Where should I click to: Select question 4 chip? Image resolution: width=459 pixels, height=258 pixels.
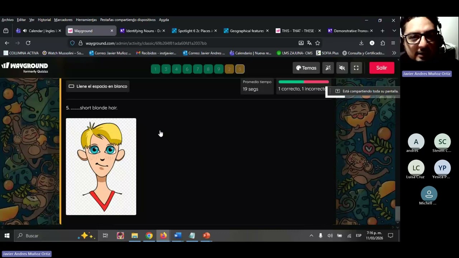tap(176, 69)
